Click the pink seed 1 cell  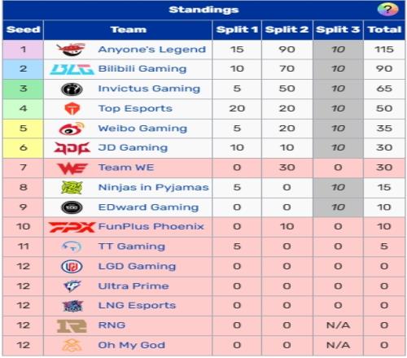point(23,50)
